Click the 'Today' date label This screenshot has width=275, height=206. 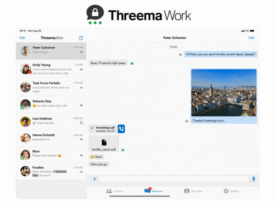click(x=173, y=47)
